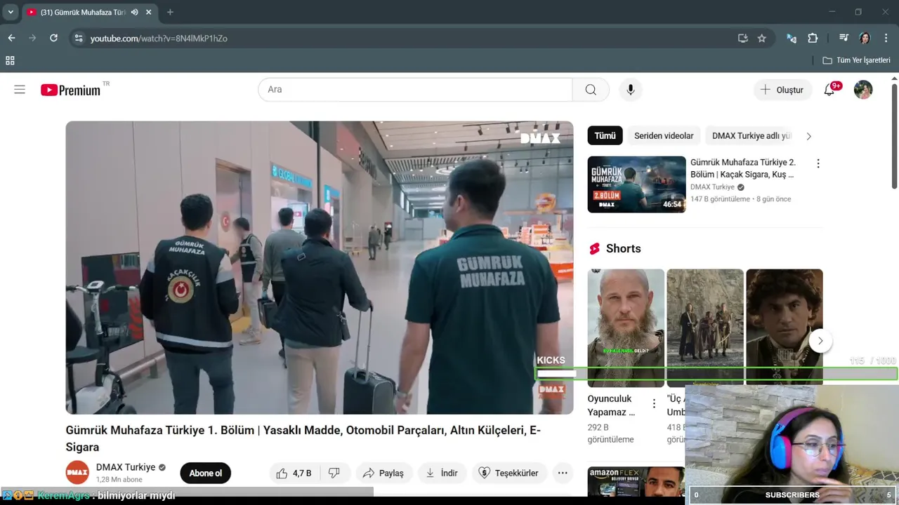
Task: Open options for Gümrük Muhafaza 2. Bölüm video
Action: coord(818,163)
